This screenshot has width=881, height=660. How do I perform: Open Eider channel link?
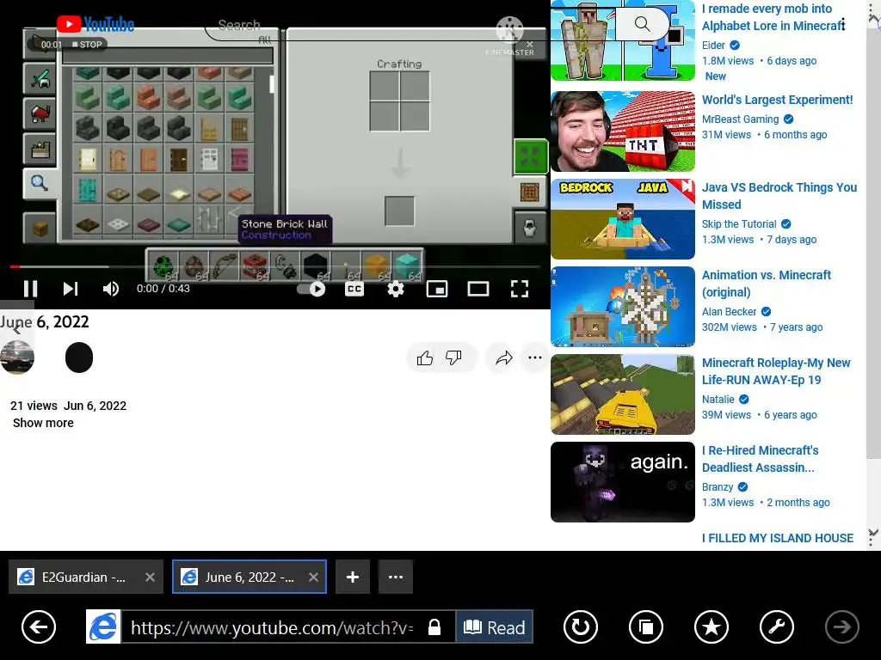tap(713, 46)
